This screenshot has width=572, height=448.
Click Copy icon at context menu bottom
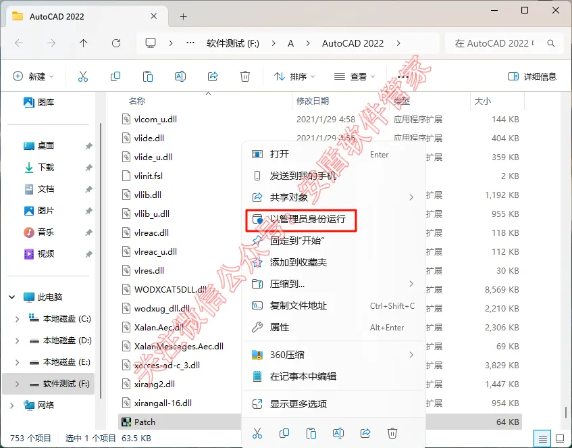(284, 433)
